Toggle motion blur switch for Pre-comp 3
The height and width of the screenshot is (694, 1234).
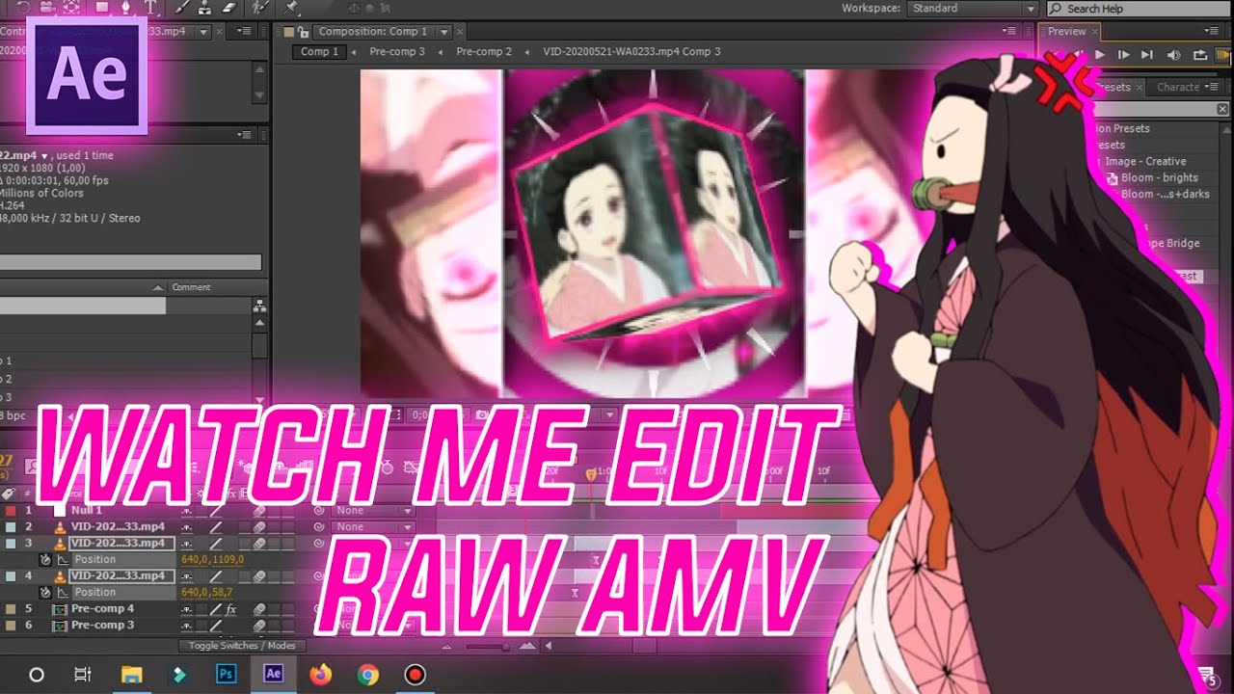(259, 627)
